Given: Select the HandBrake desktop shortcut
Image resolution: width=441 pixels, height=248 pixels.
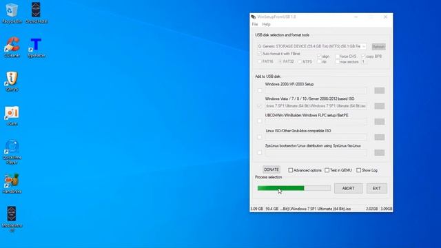Looking at the screenshot, I should click(x=12, y=184).
